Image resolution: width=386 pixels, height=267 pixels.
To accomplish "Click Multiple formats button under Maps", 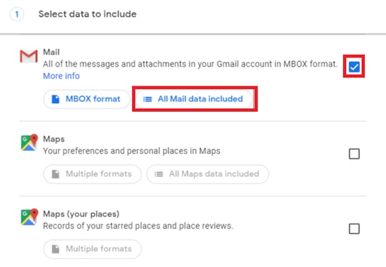I will click(x=93, y=174).
